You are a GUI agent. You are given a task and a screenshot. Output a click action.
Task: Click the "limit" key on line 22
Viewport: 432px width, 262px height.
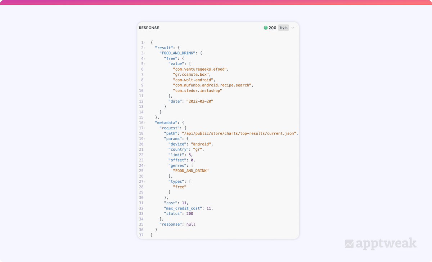point(177,155)
